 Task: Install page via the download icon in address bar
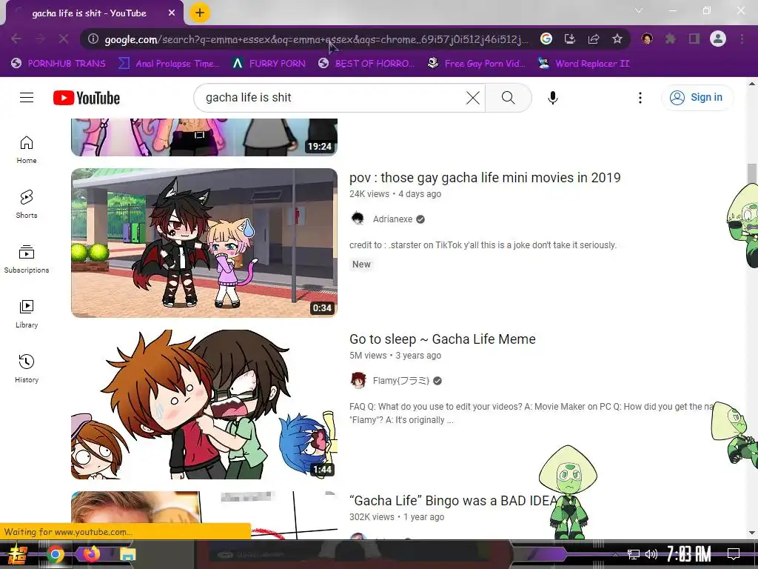(570, 39)
